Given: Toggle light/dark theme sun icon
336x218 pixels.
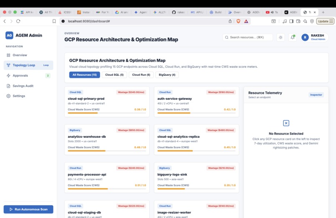Looking at the screenshot, I should click(x=281, y=37).
